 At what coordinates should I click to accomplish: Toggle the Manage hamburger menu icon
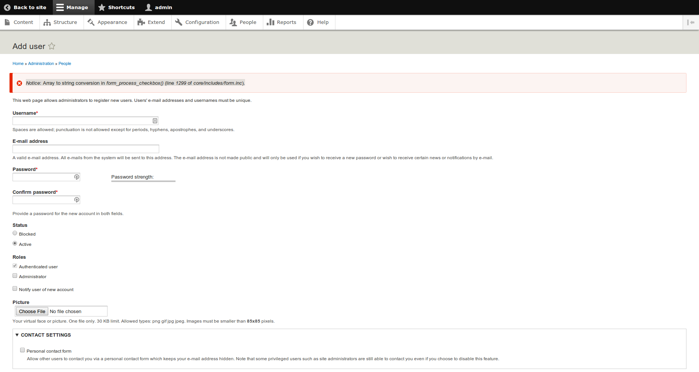point(60,7)
